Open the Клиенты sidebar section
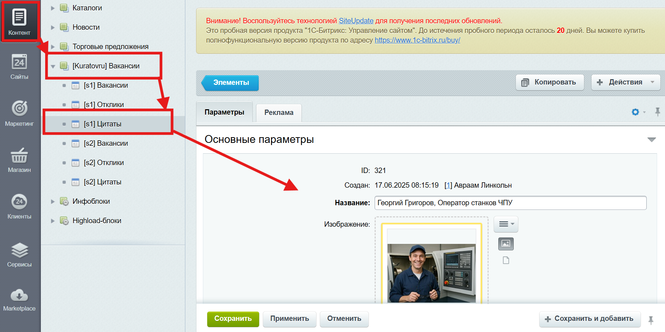 (x=19, y=206)
